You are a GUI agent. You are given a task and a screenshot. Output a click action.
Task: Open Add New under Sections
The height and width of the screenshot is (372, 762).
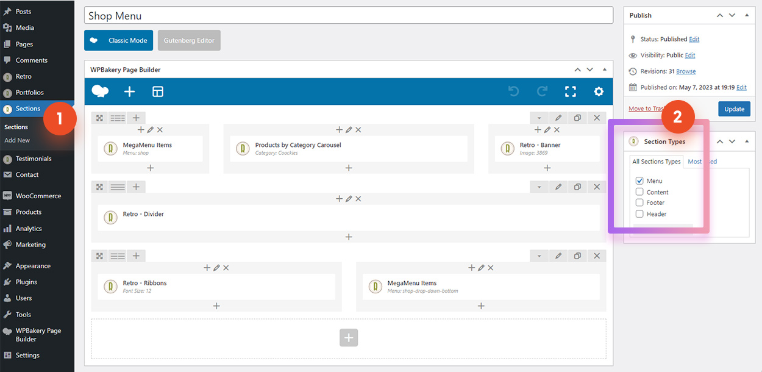click(17, 140)
